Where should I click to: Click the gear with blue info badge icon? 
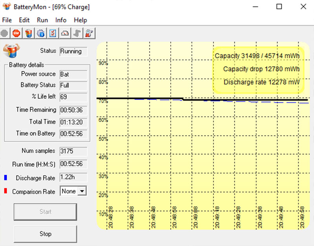click(x=41, y=33)
